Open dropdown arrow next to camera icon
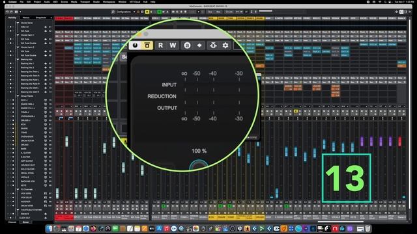417x234 pixels. click(20, 12)
